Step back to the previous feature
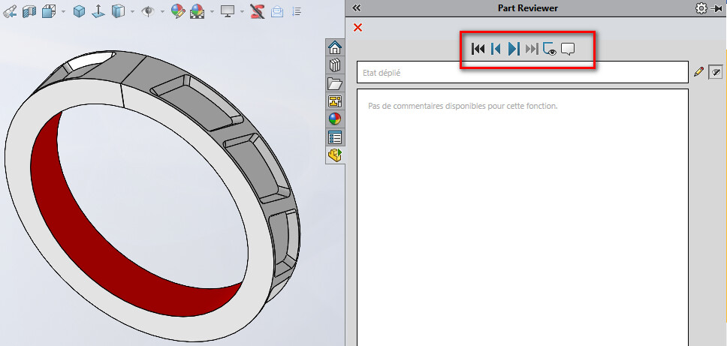The width and height of the screenshot is (727, 346). coord(496,50)
